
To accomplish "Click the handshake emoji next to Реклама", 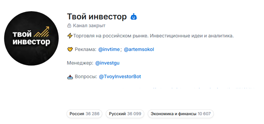I will [x=70, y=49].
